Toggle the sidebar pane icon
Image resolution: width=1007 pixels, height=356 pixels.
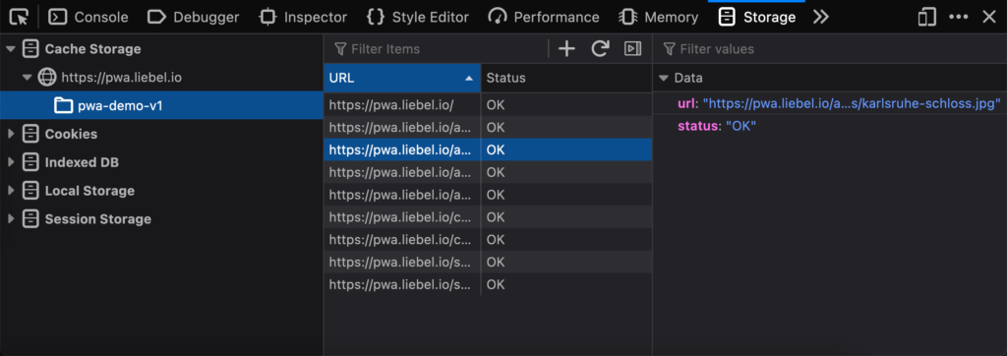pos(633,49)
